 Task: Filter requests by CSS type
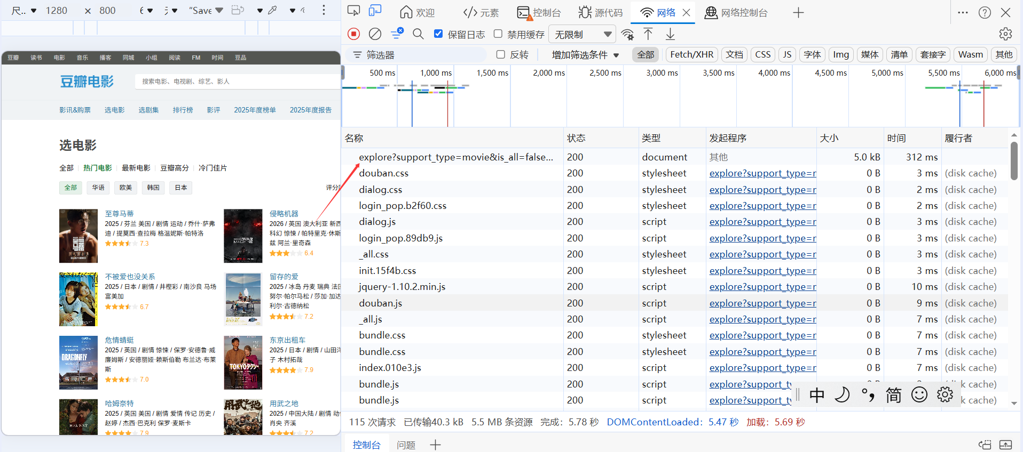click(x=762, y=54)
